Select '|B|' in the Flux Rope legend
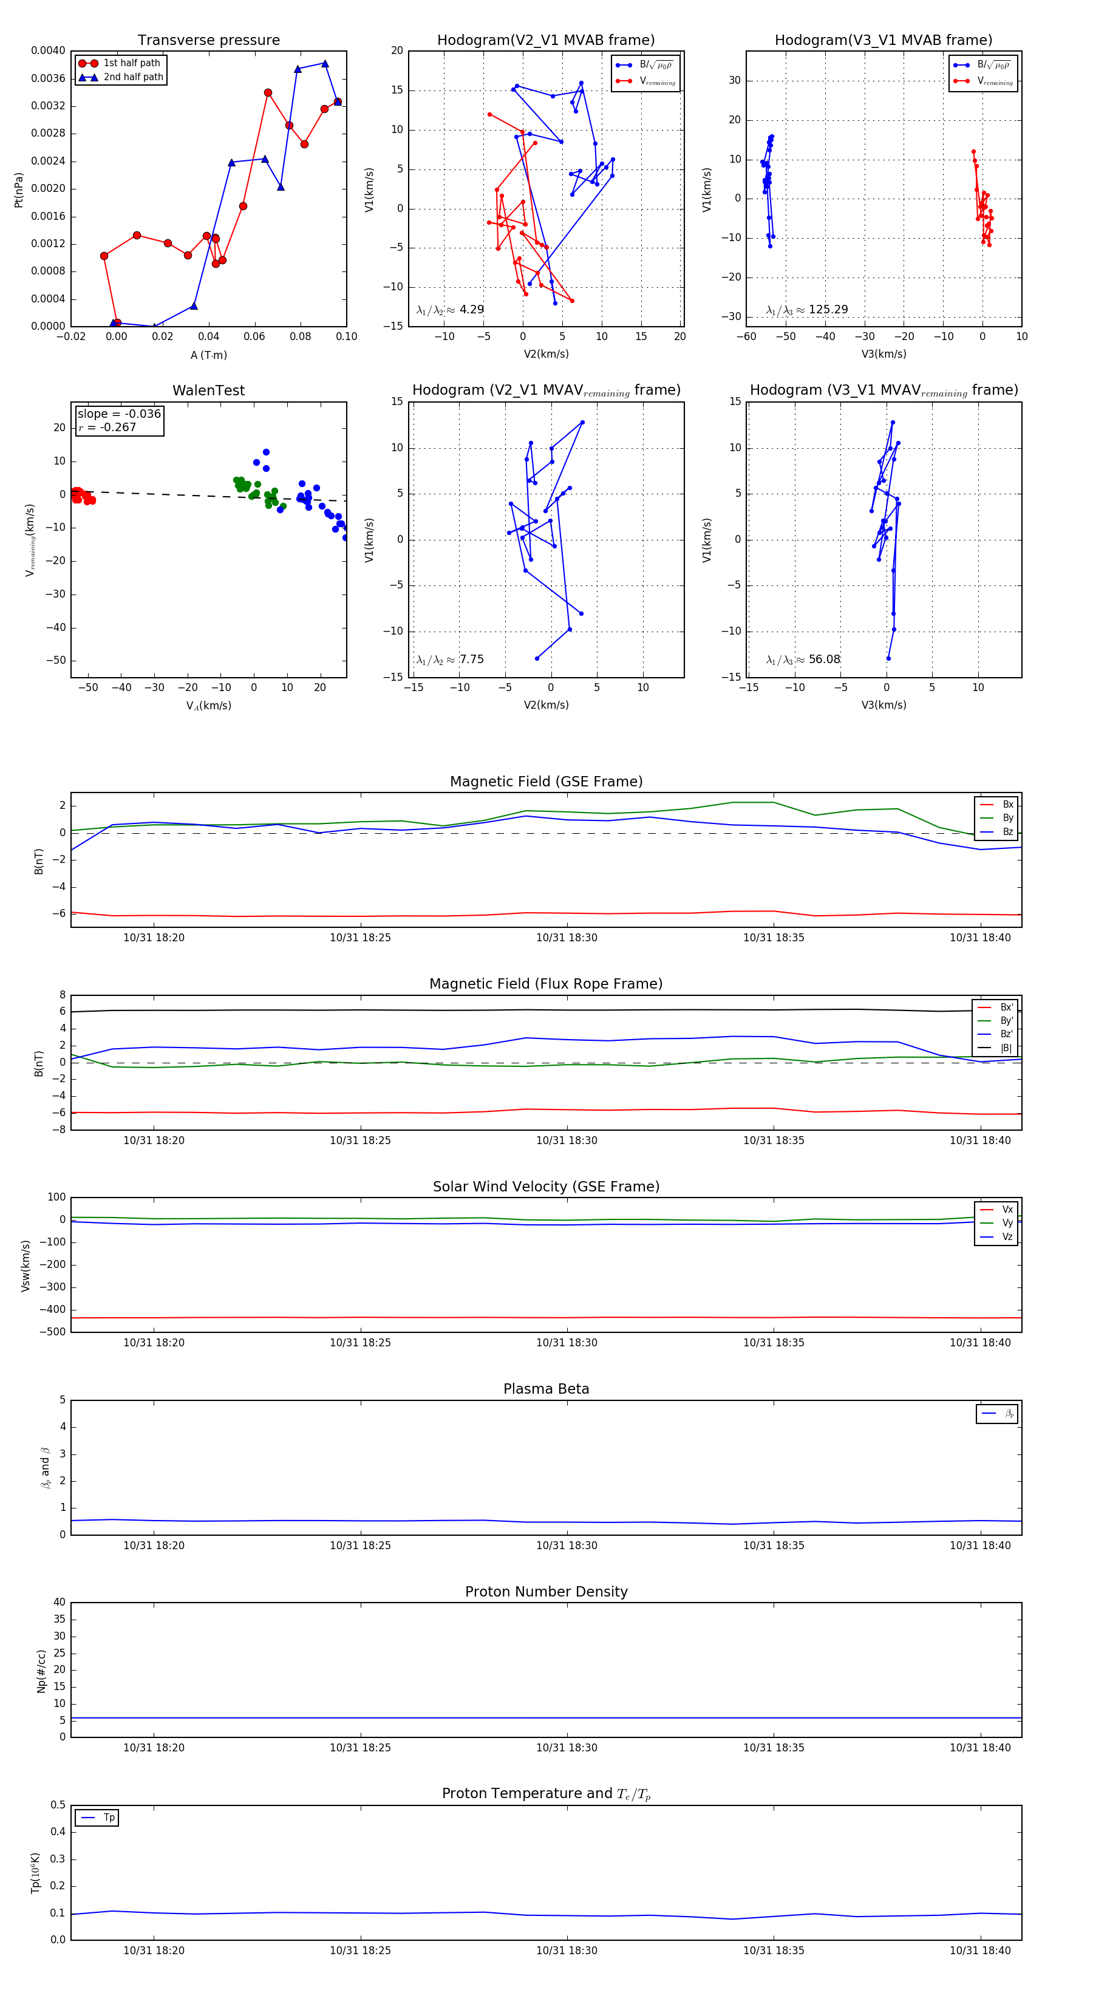The image size is (1093, 2004). tap(995, 1048)
